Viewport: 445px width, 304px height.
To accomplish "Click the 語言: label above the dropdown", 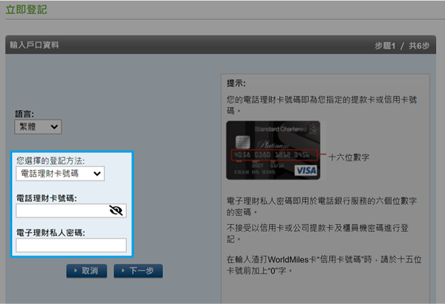I will (x=25, y=114).
